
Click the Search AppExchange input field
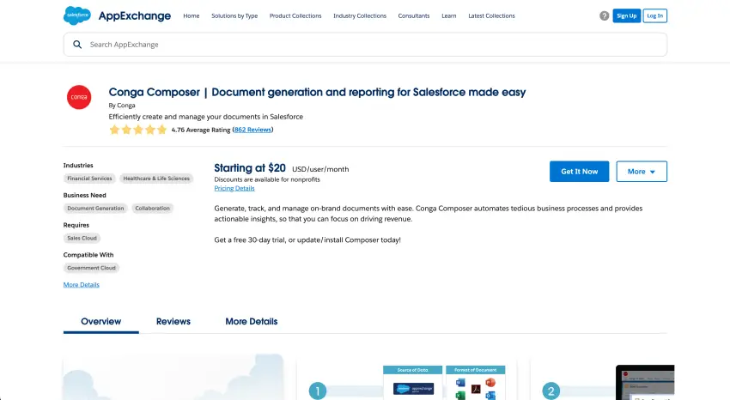[369, 45]
